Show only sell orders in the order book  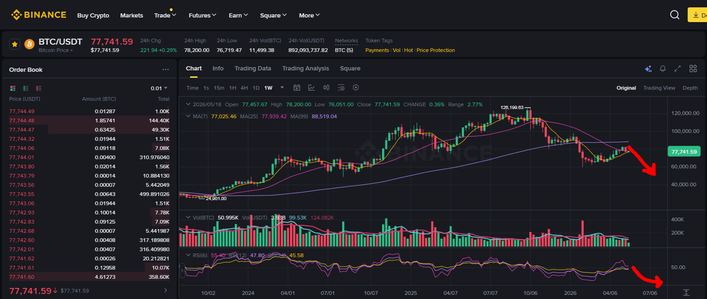(x=39, y=88)
